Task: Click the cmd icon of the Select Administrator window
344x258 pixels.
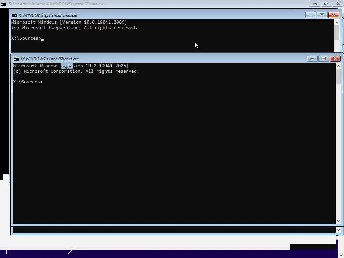Action: coord(3,4)
